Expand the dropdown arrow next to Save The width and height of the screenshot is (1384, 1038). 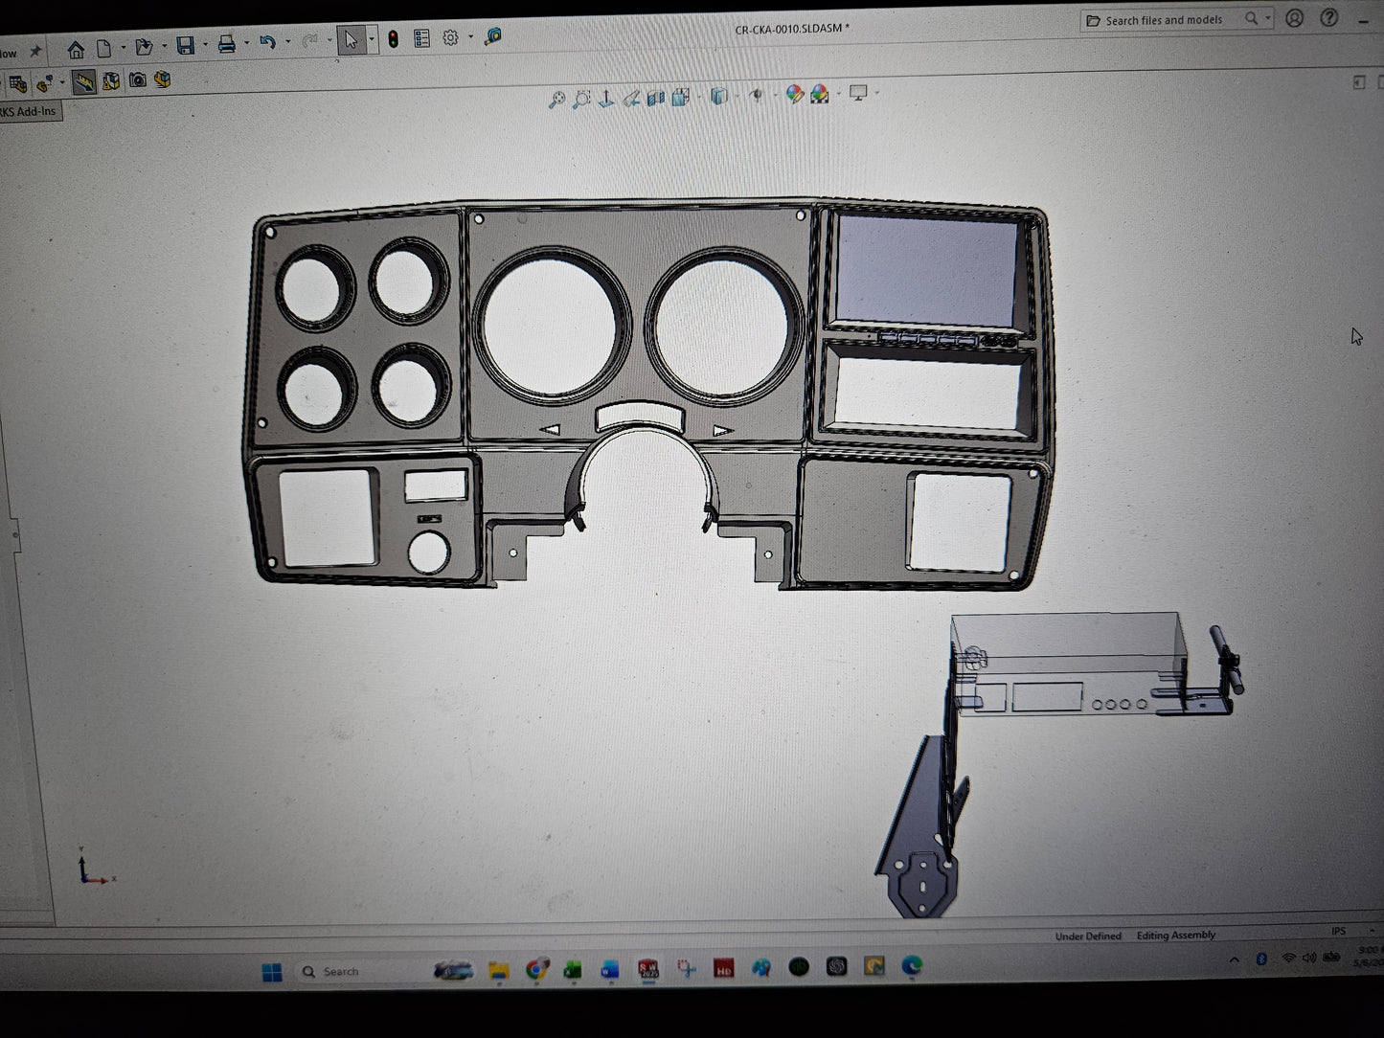tap(205, 45)
